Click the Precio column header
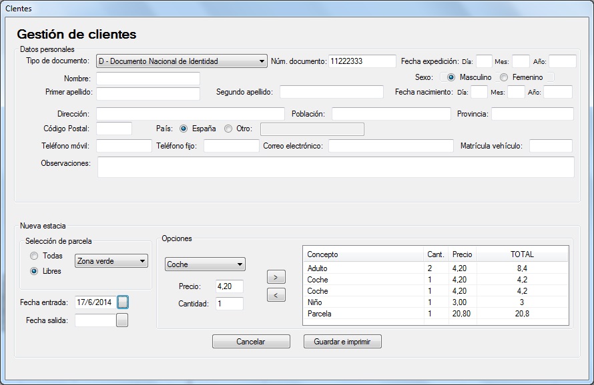This screenshot has width=594, height=385. click(x=462, y=254)
